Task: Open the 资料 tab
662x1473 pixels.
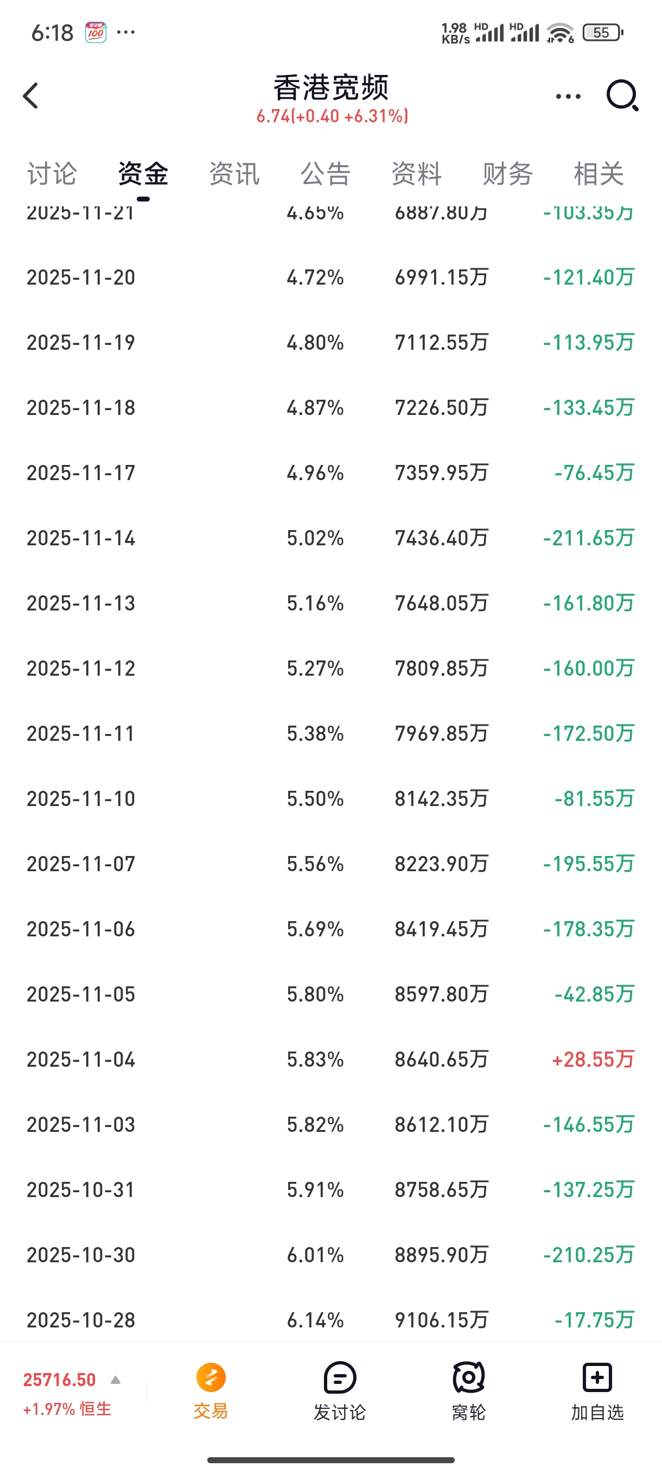Action: [x=416, y=174]
